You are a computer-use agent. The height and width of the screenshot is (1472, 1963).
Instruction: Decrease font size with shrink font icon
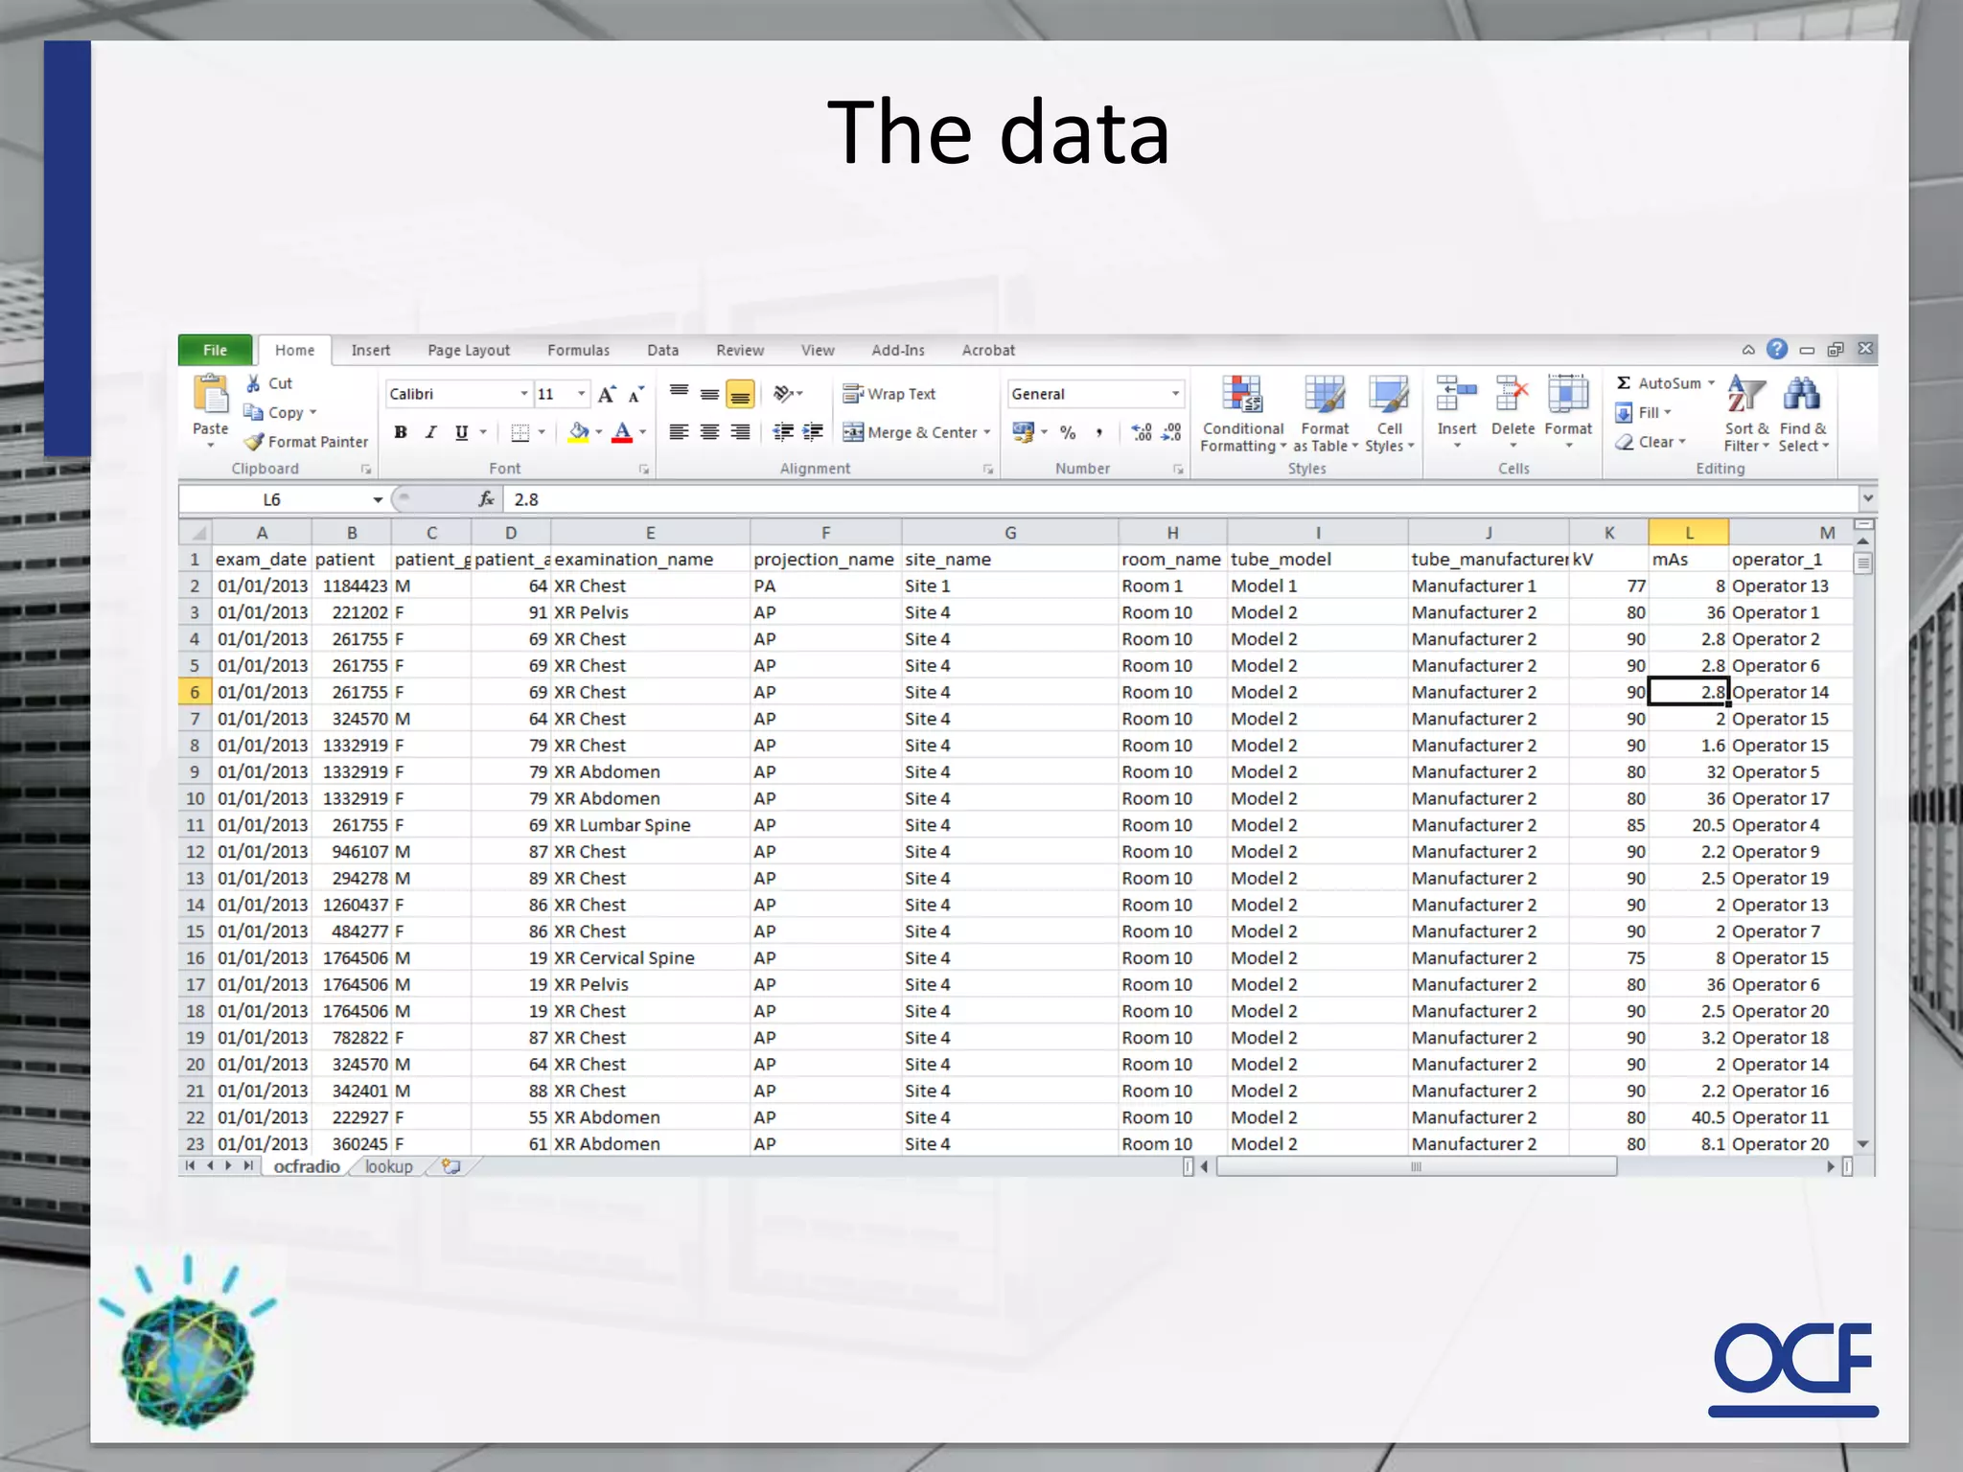[x=635, y=394]
